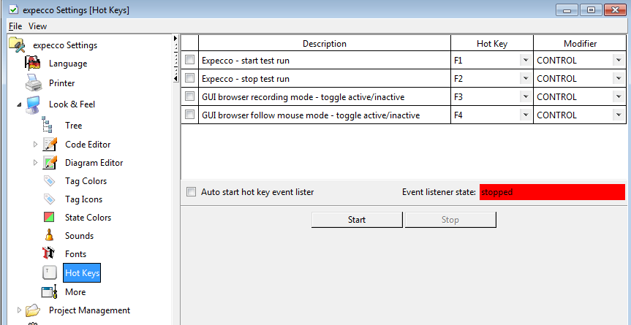Screen dimensions: 631x325
Task: Click the Fonts icon
Action: click(x=50, y=254)
